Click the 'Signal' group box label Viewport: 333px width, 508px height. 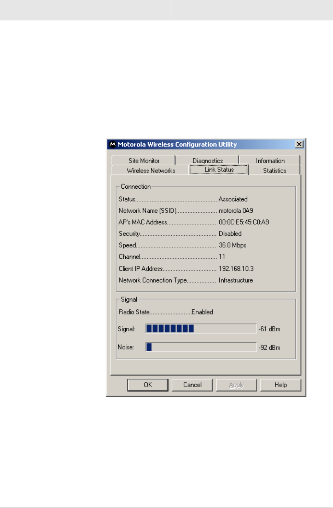tap(129, 299)
